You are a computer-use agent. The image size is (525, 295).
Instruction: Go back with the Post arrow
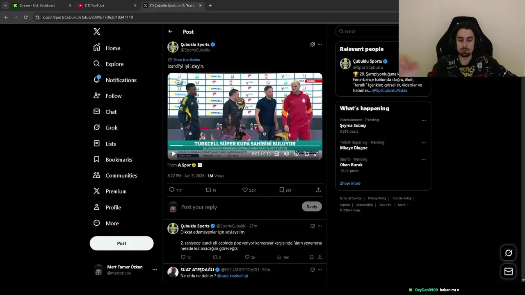(x=170, y=32)
